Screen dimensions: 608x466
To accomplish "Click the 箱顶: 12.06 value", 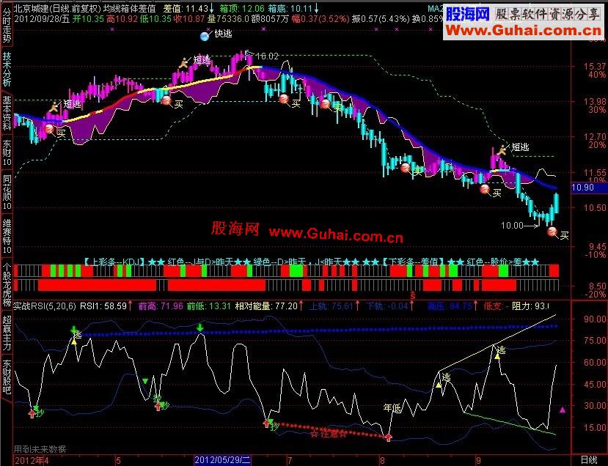I will (x=242, y=8).
